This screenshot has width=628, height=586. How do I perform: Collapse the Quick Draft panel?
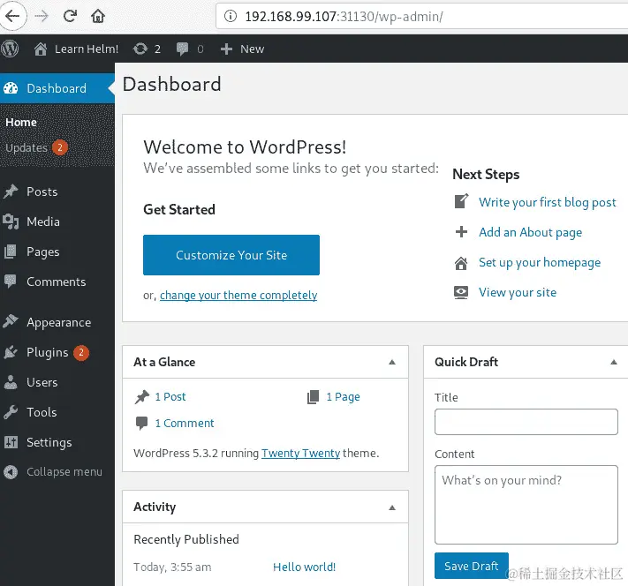click(x=613, y=362)
